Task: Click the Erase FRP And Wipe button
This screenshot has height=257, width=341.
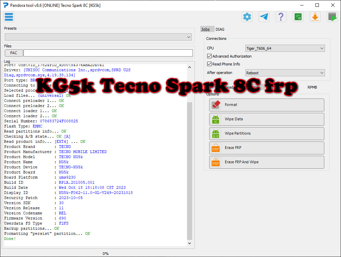Action: coord(267,162)
